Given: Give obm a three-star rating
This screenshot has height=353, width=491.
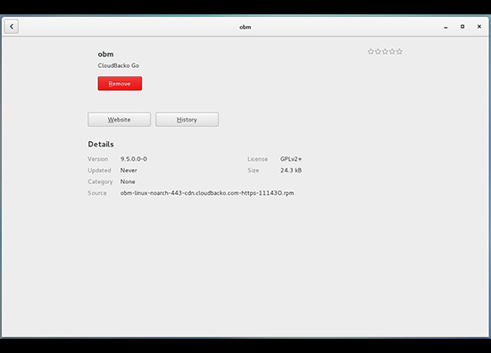Looking at the screenshot, I should [385, 52].
